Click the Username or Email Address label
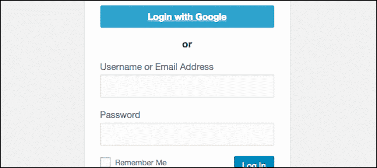 156,67
